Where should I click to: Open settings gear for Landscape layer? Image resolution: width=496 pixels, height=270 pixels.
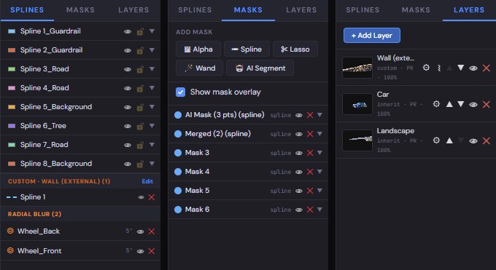(436, 140)
